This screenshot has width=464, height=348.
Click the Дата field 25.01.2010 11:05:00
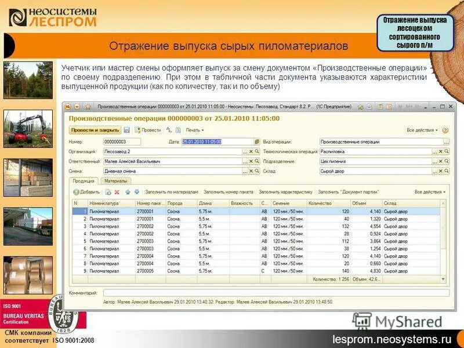(x=218, y=142)
